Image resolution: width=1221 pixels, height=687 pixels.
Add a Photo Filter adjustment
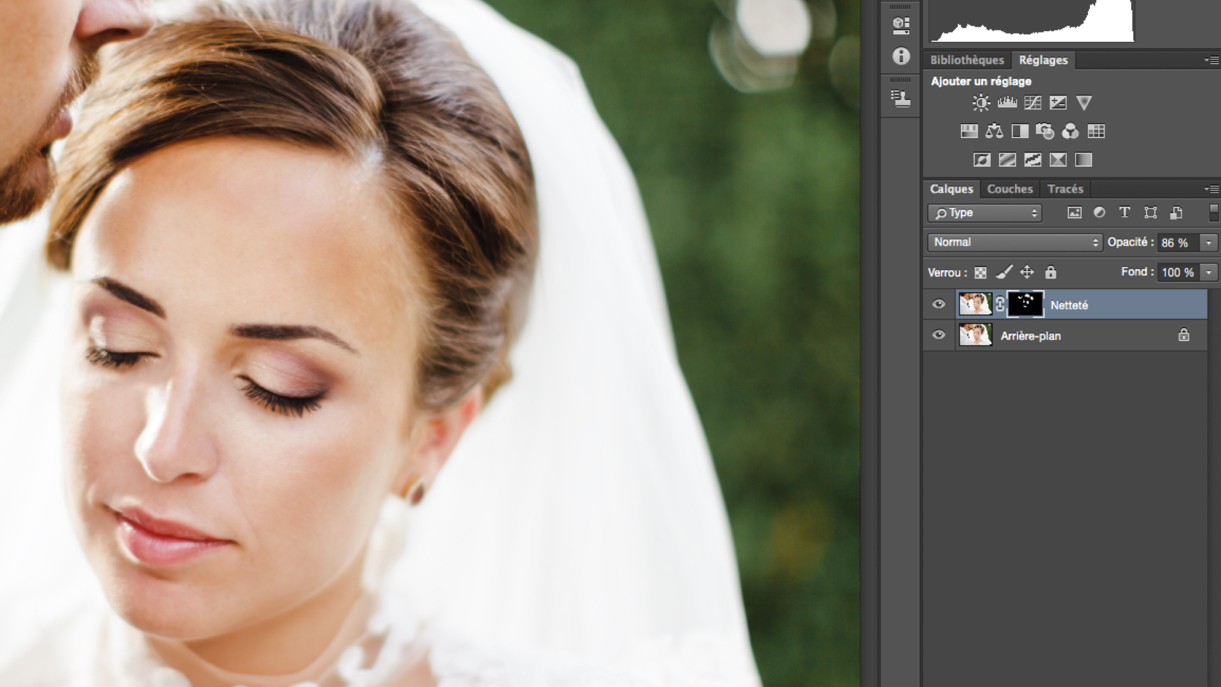(x=1045, y=132)
